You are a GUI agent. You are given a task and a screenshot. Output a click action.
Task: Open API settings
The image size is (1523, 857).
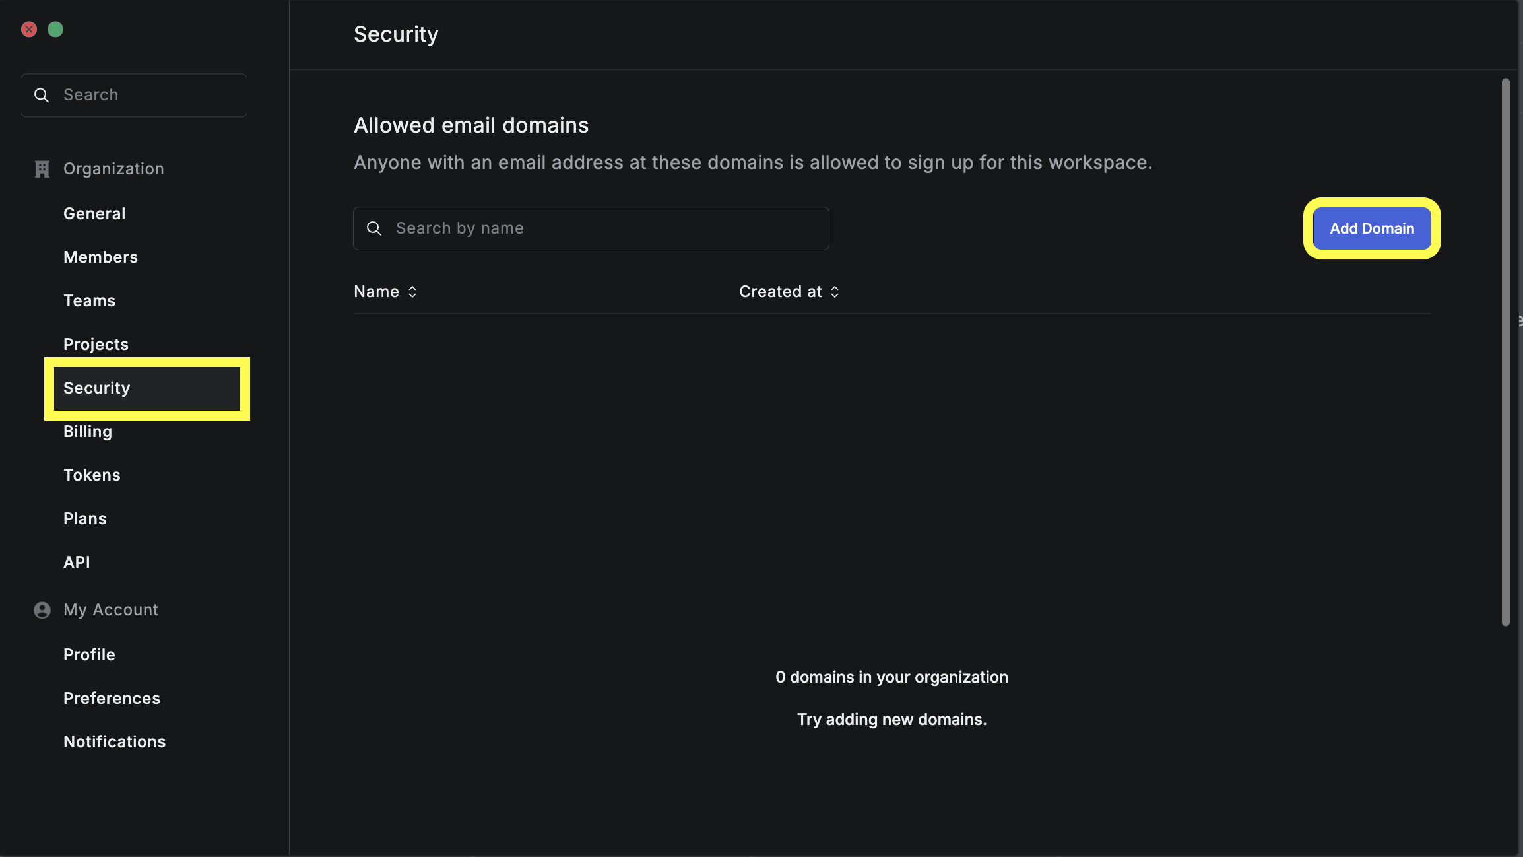(77, 563)
